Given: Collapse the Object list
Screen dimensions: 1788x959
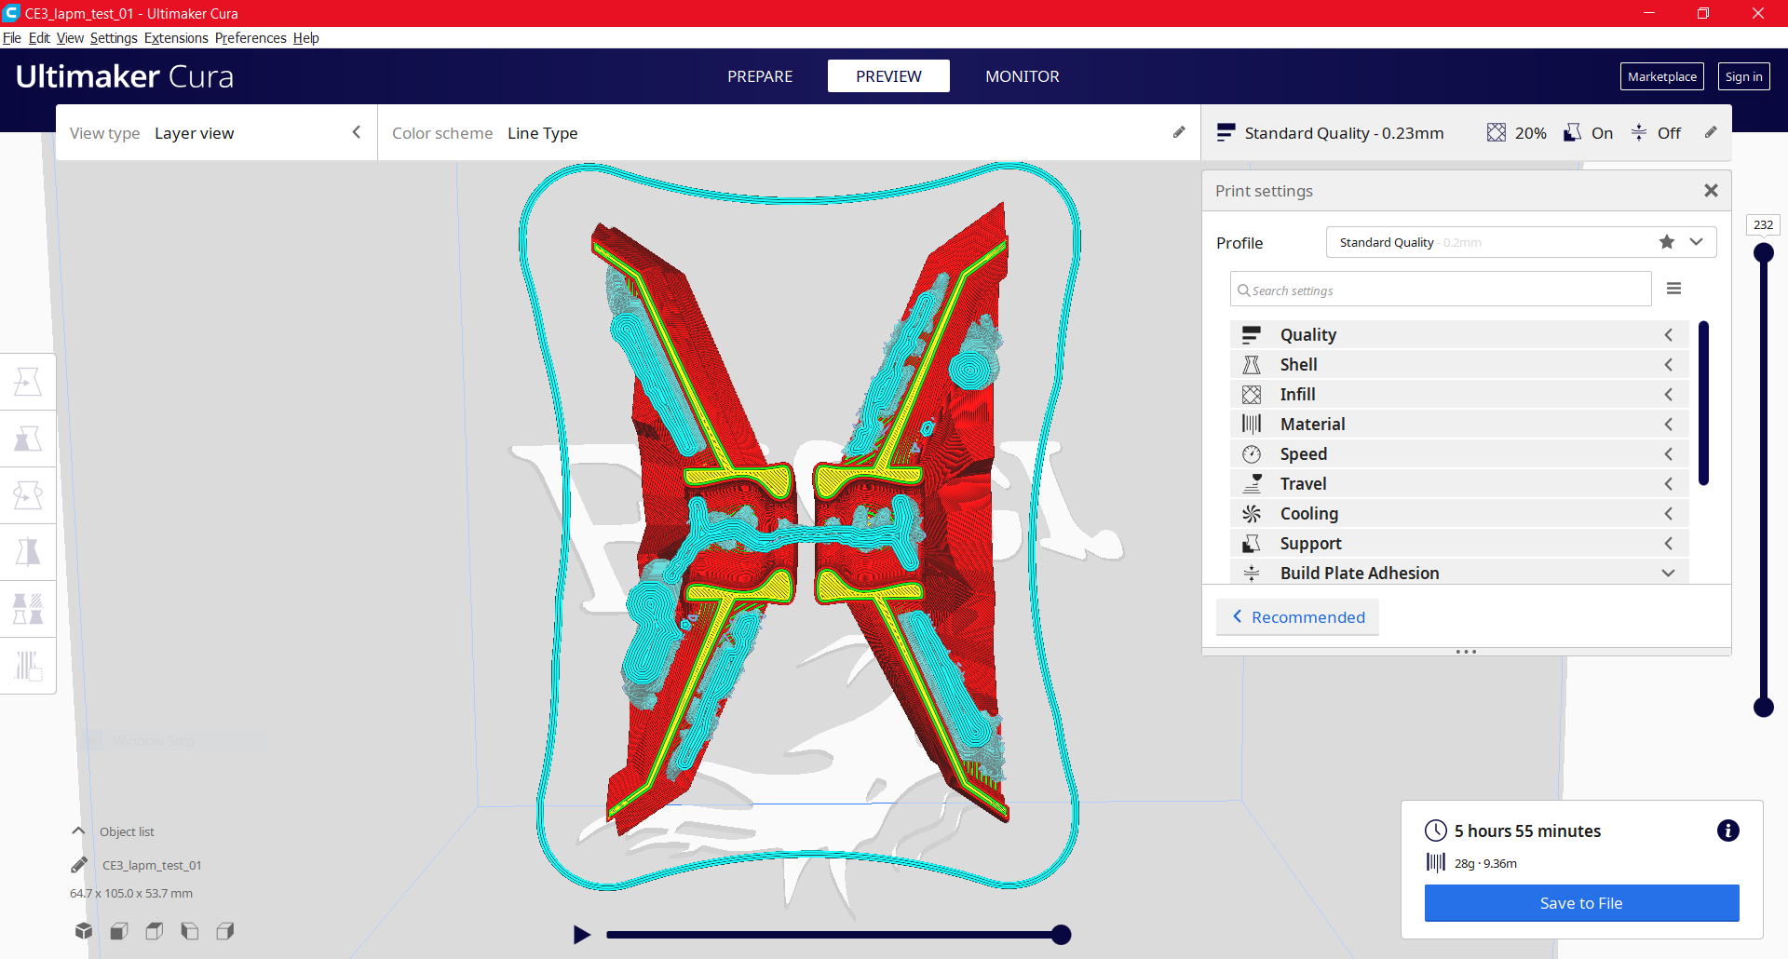Looking at the screenshot, I should click(x=78, y=831).
